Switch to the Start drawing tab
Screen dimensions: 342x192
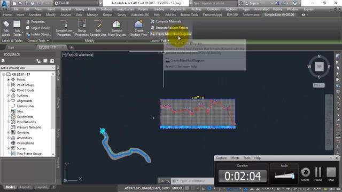point(11,47)
